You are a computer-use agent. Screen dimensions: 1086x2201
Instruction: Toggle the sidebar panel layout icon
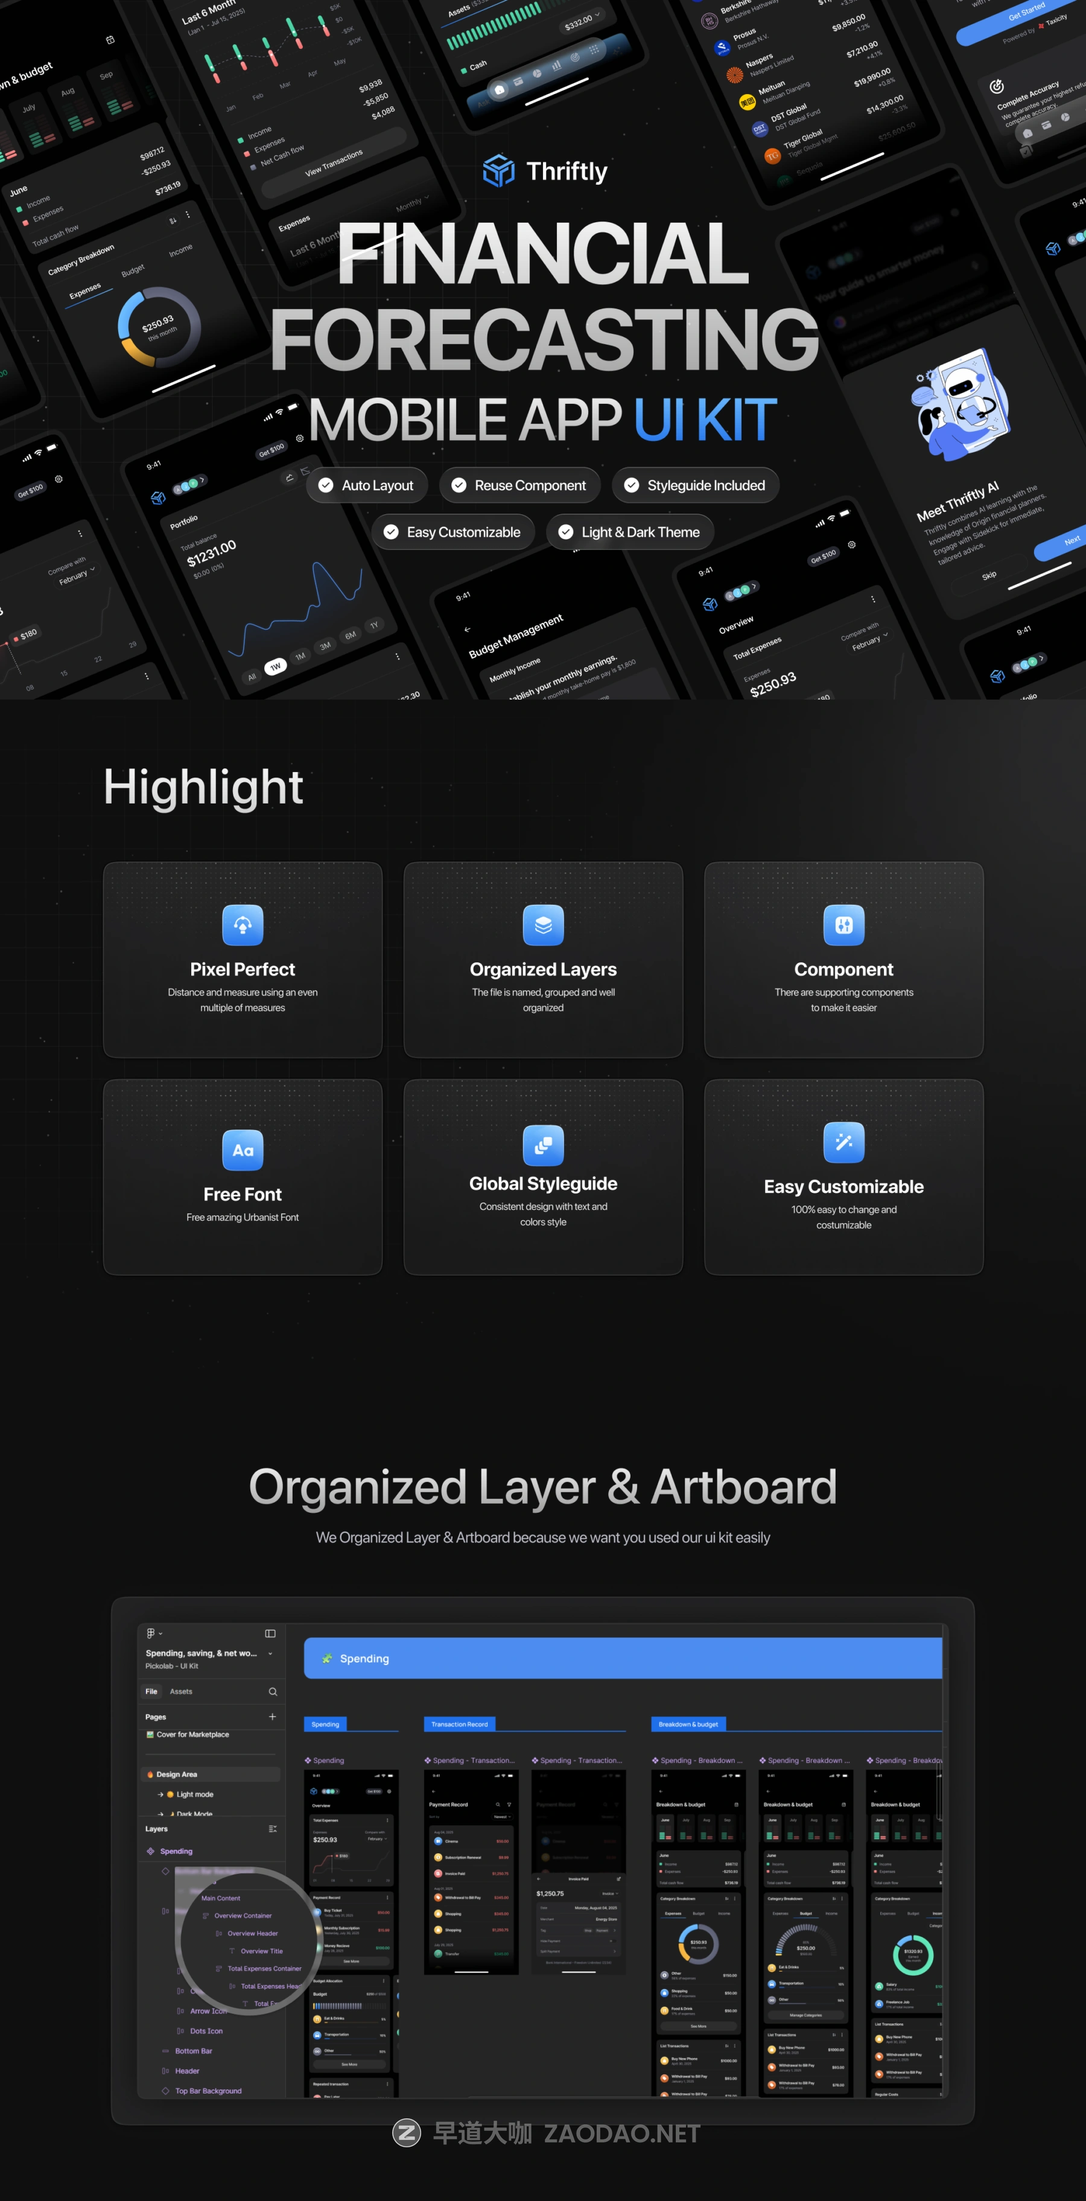tap(270, 1634)
